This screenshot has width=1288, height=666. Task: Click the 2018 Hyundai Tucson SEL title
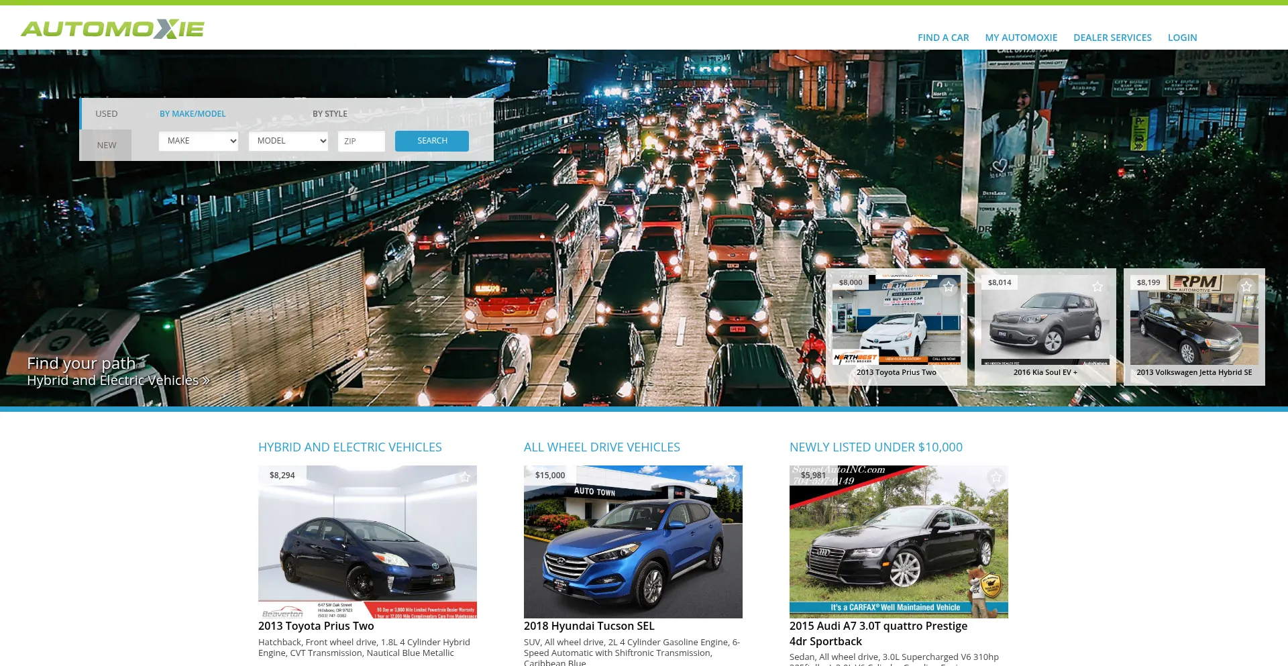click(589, 626)
